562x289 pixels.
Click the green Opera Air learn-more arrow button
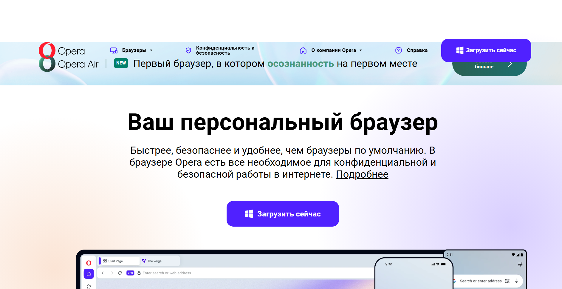(x=490, y=68)
